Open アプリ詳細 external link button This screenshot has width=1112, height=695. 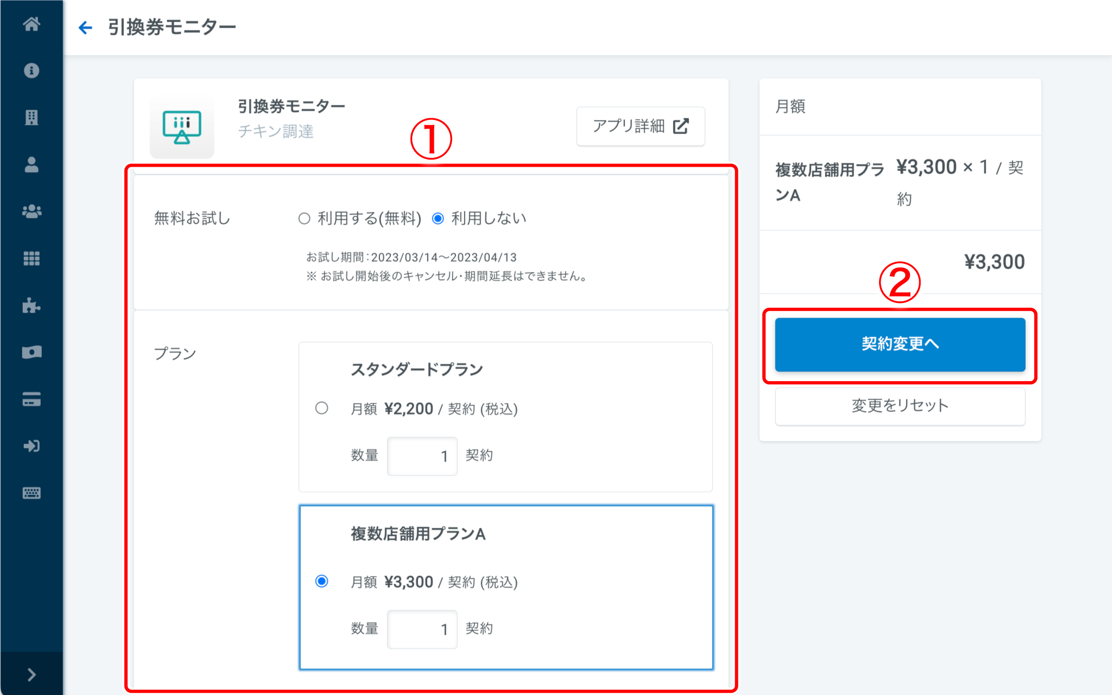click(640, 126)
